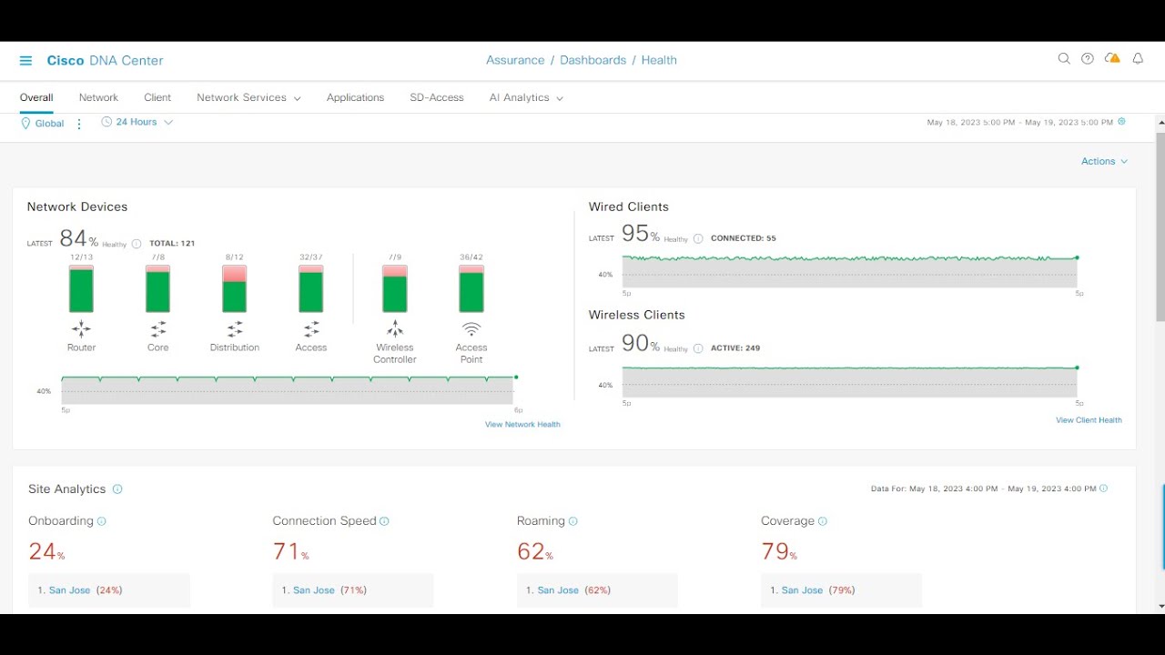Screen dimensions: 1165x655
Task: Click San Jose under Roaming
Action: (x=558, y=590)
